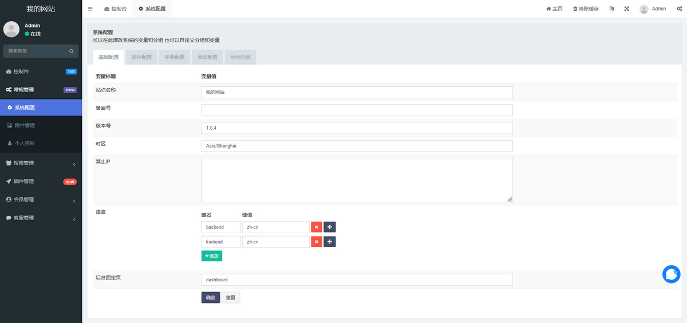Viewport: 687px width, 323px height.
Task: Open the settings gears icon at top right
Action: click(679, 9)
